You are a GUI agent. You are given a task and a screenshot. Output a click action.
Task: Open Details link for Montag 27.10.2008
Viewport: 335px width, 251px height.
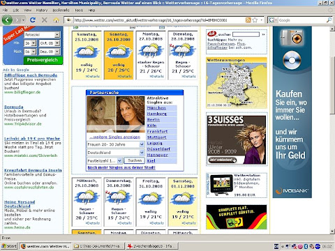tap(157, 76)
